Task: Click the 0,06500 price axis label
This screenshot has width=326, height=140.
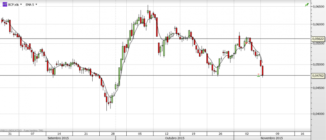Action: 319,7
